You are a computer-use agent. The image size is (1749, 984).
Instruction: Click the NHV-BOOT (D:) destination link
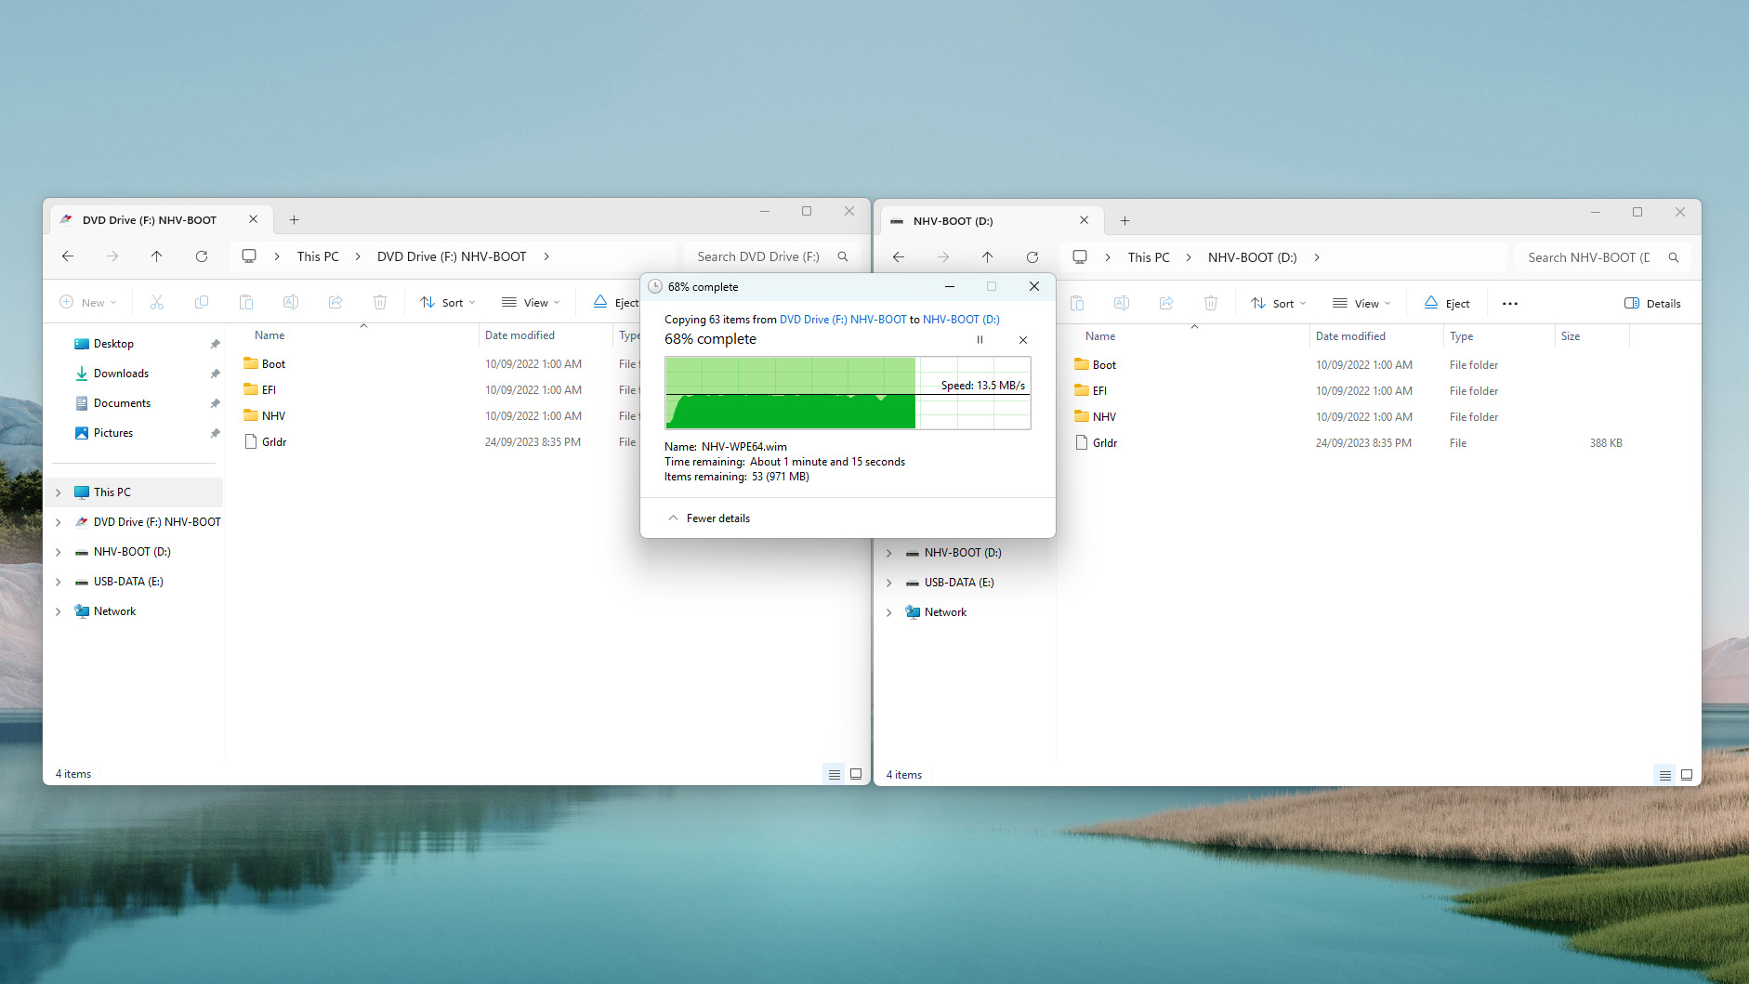coord(961,320)
